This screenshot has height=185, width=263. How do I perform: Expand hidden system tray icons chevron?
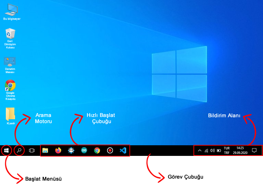click(x=200, y=150)
